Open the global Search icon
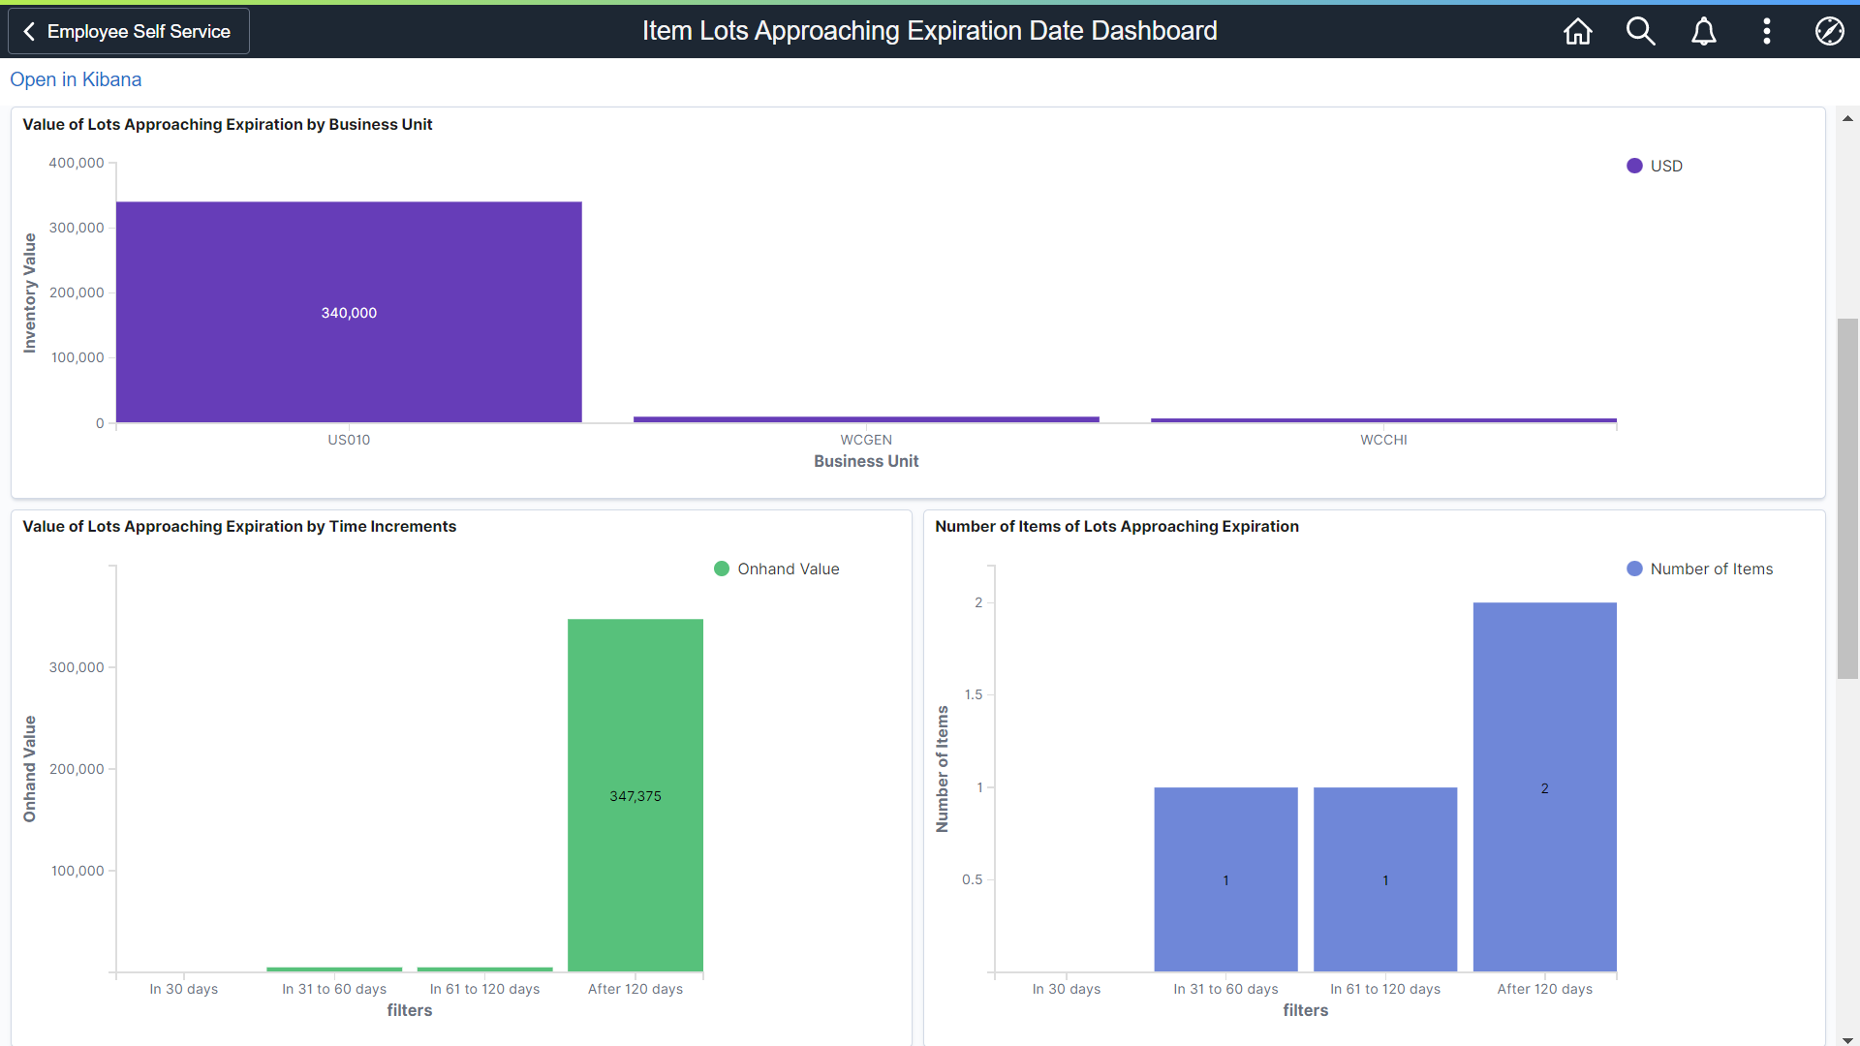Screen dimensions: 1860x1046 click(x=1640, y=31)
